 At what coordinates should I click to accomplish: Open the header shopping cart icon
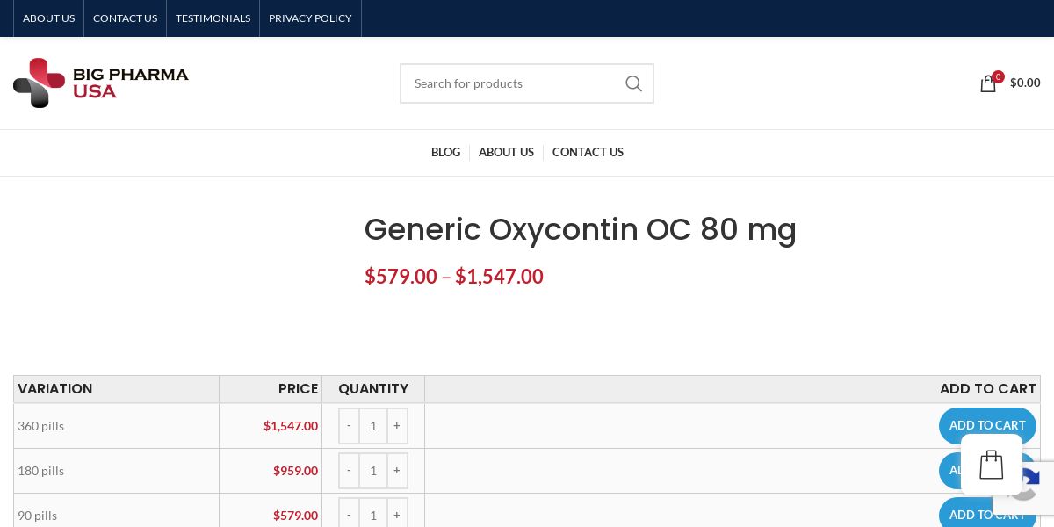coord(988,83)
